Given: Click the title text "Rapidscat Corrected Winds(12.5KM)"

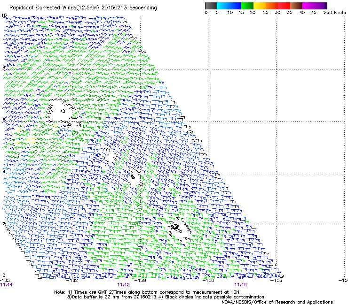Looking at the screenshot, I should pyautogui.click(x=54, y=8).
